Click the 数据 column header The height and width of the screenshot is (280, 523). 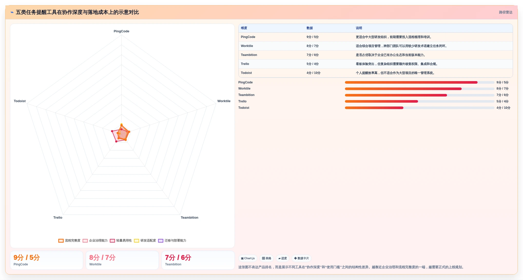pyautogui.click(x=310, y=28)
